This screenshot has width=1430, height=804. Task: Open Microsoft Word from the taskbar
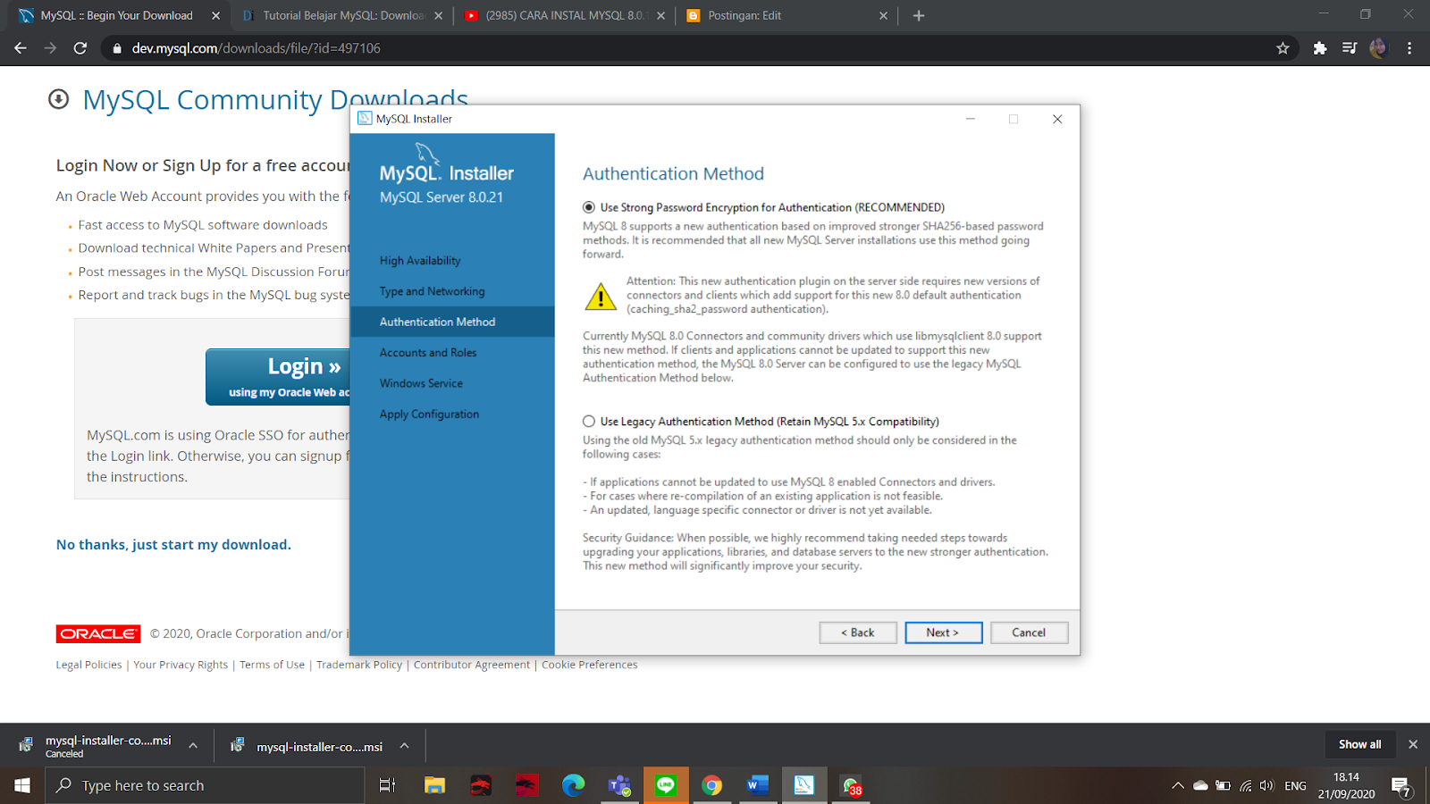758,785
